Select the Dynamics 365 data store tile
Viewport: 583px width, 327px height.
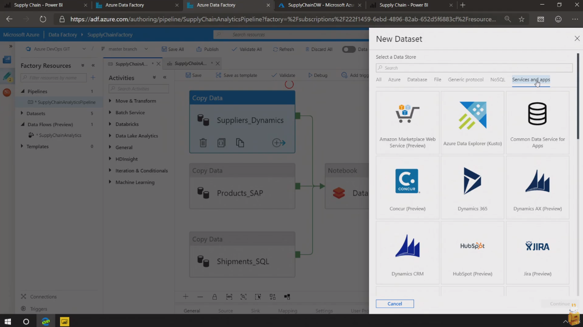(472, 187)
